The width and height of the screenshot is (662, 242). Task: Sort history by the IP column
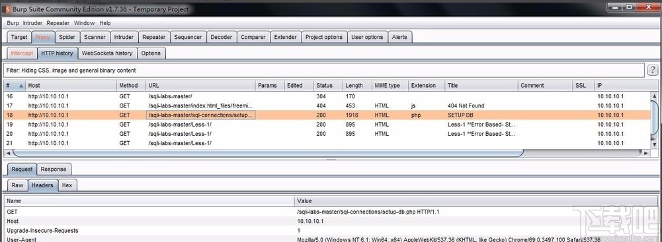pyautogui.click(x=623, y=86)
